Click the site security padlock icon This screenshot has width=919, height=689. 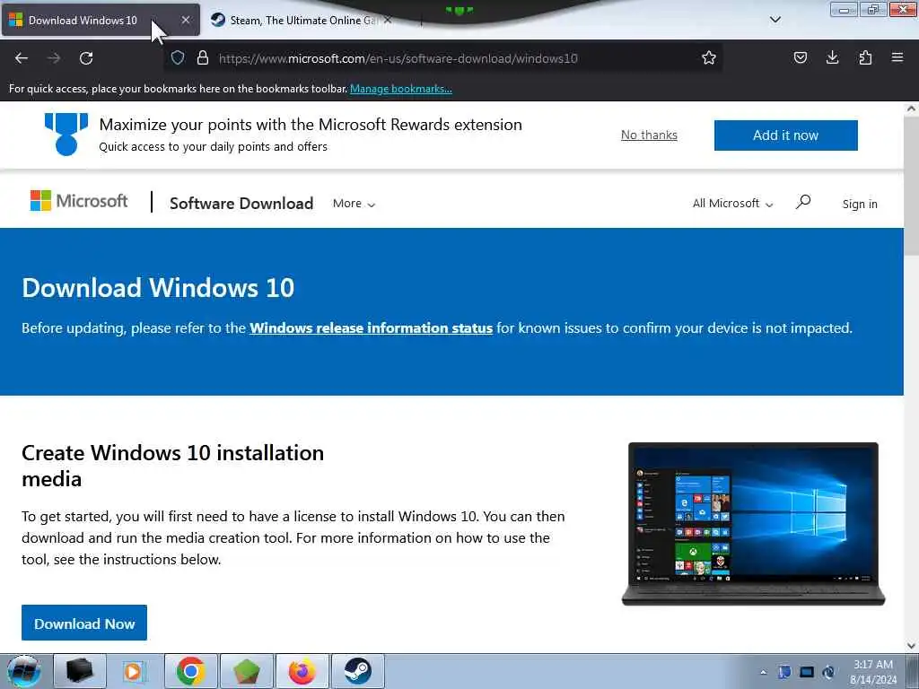[x=203, y=57]
